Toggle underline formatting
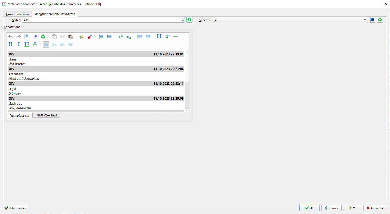This screenshot has width=390, height=214. point(27,44)
